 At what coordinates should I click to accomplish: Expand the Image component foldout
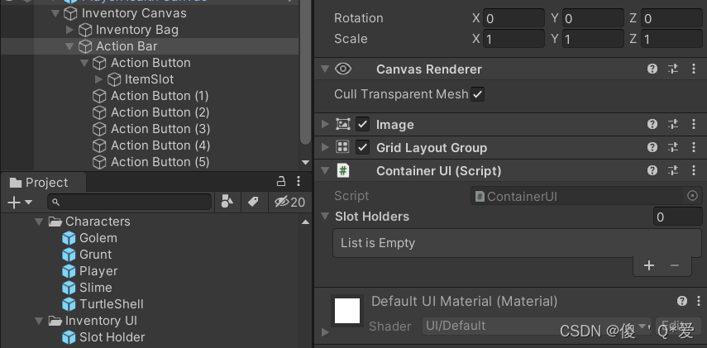(325, 125)
